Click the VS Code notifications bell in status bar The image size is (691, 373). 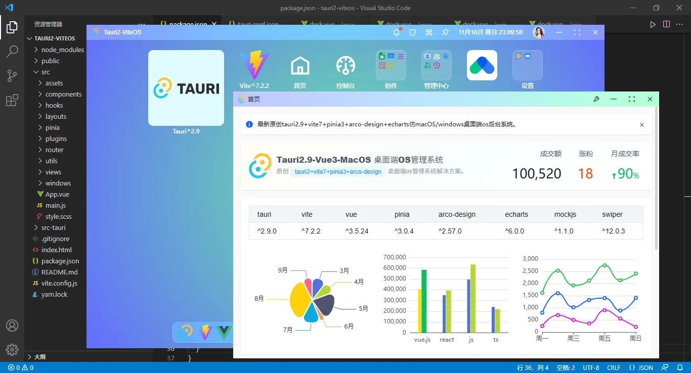click(x=679, y=367)
